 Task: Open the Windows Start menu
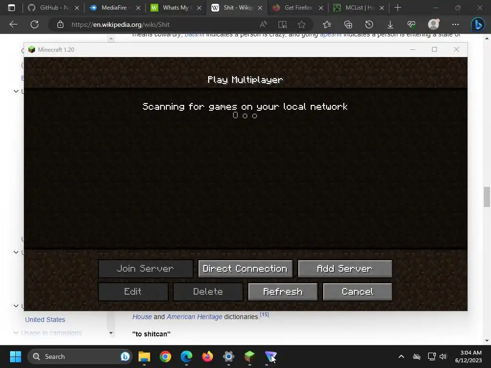[15, 356]
